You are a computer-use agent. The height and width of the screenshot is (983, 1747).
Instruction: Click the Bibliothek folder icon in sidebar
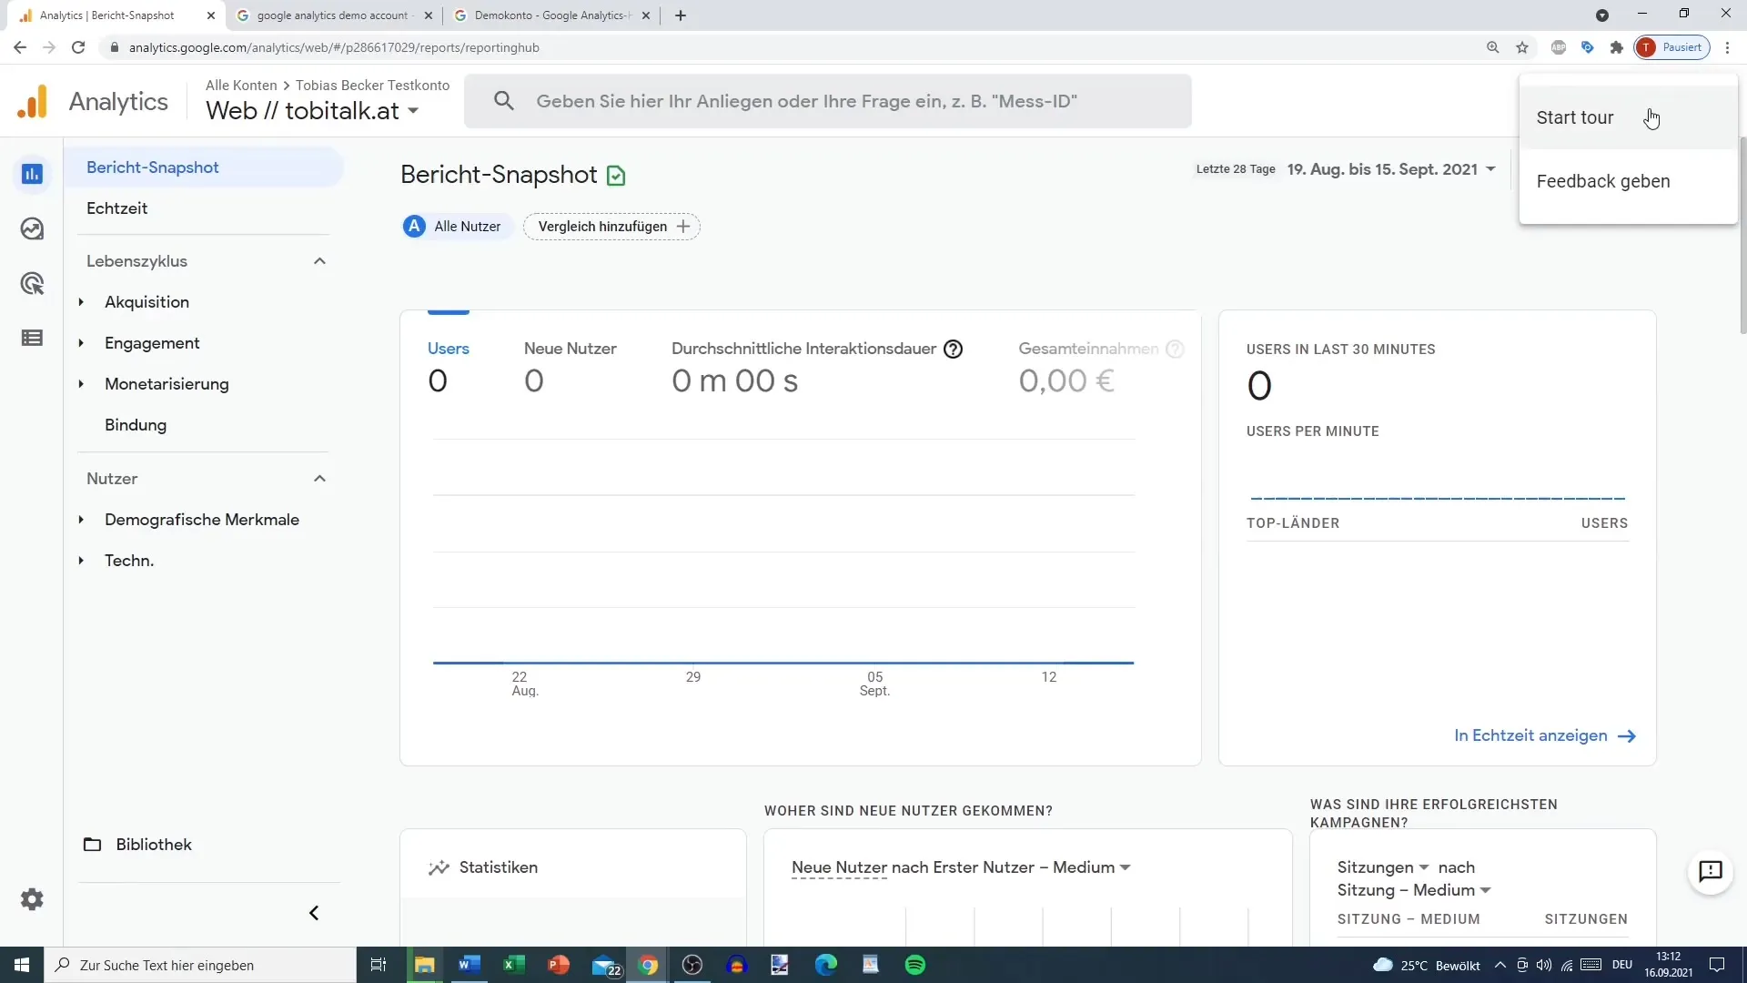pos(93,844)
